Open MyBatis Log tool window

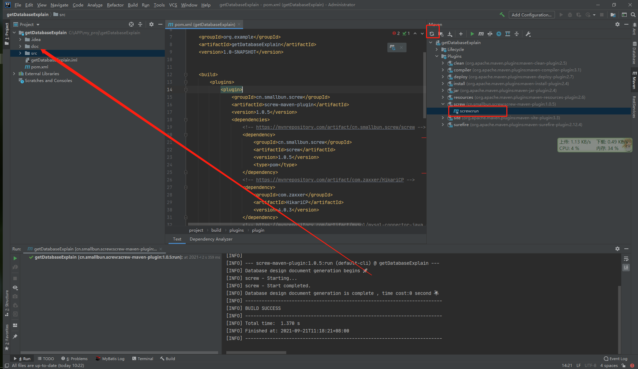[110, 359]
